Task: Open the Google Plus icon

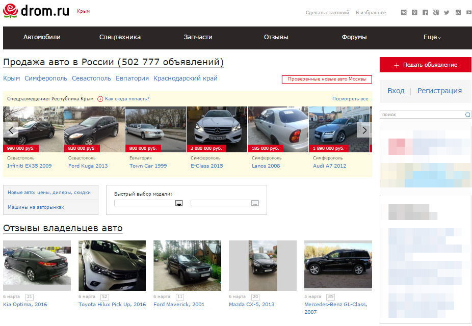Action: click(436, 12)
